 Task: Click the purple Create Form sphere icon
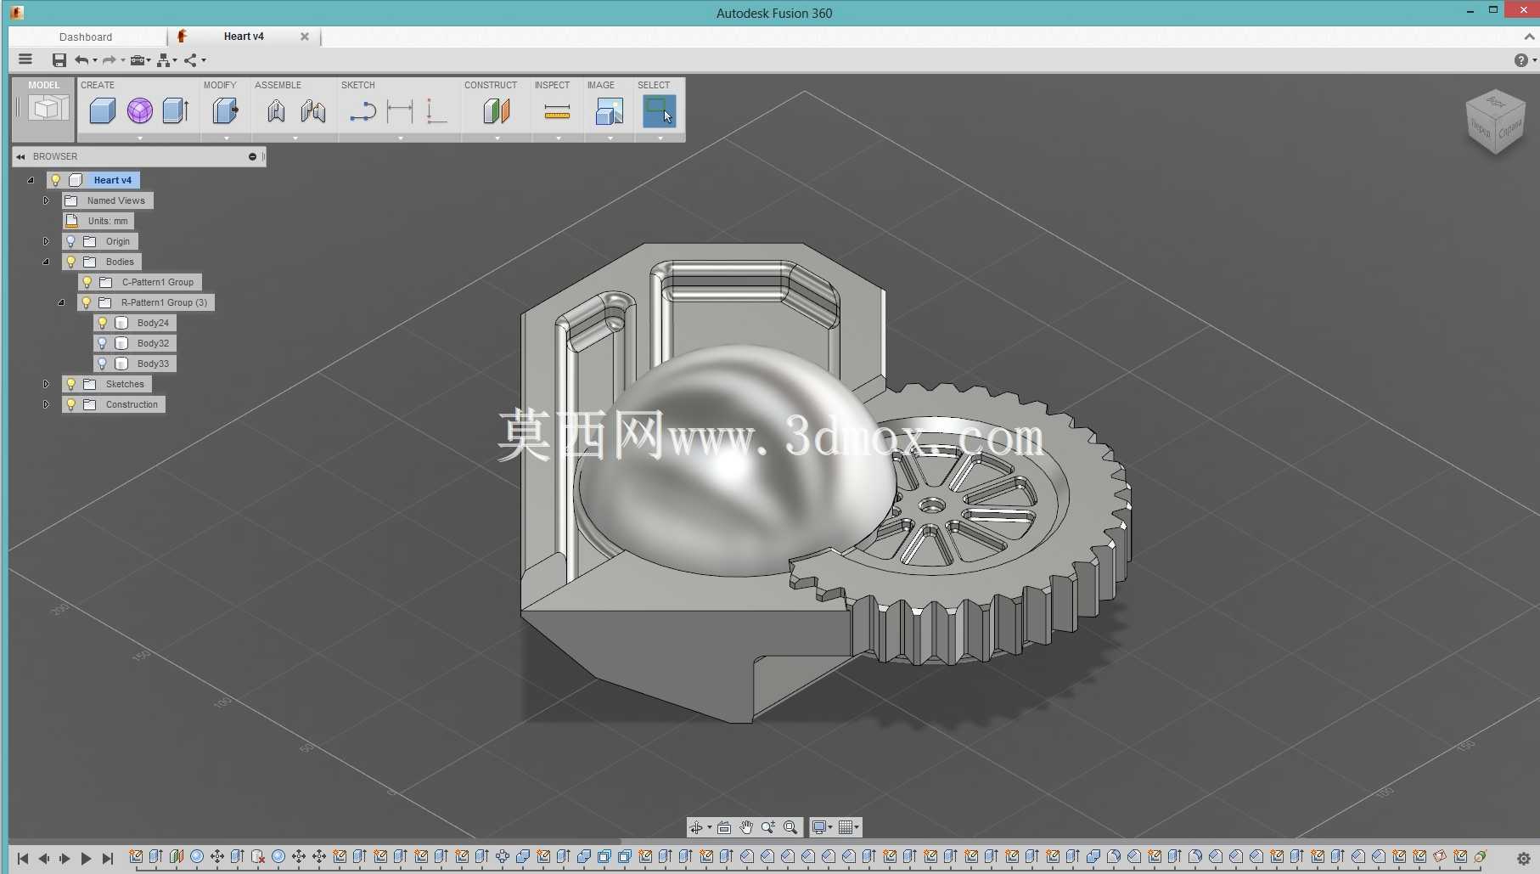tap(140, 110)
